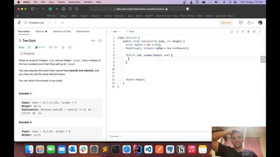Open Notion from the dock

tap(181, 149)
